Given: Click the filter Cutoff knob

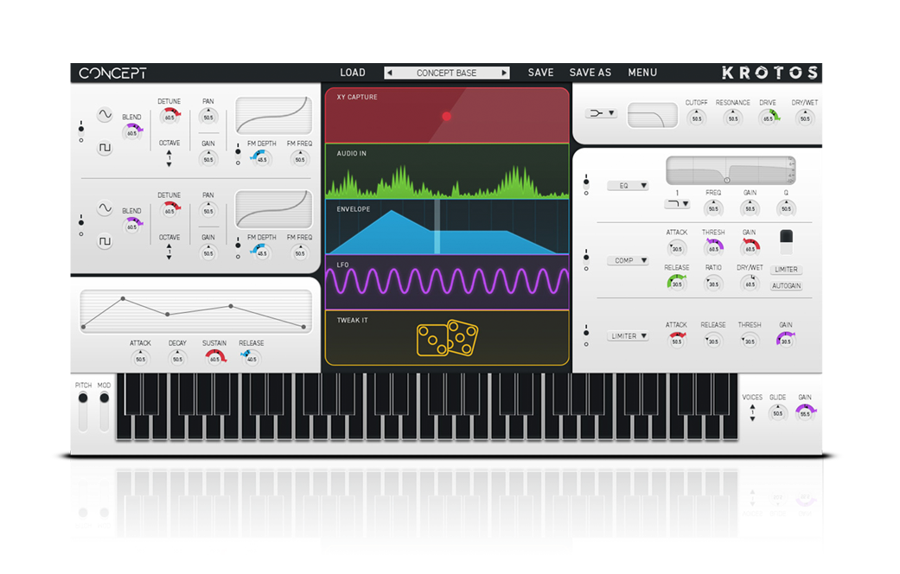Looking at the screenshot, I should pos(696,118).
